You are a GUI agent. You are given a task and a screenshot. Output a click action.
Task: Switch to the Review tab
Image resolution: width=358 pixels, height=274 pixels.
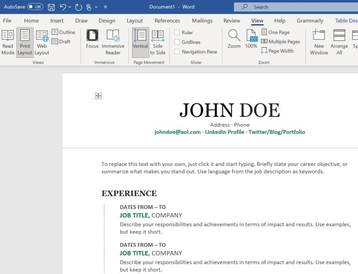pos(232,20)
